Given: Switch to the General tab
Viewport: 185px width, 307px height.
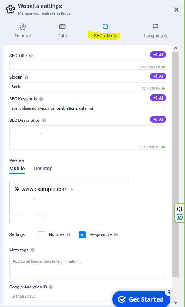Looking at the screenshot, I should (23, 31).
